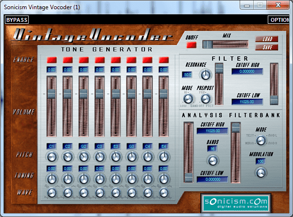Image resolution: width=293 pixels, height=217 pixels.
Task: Click the analysis BANDS knob
Action: pyautogui.click(x=212, y=160)
